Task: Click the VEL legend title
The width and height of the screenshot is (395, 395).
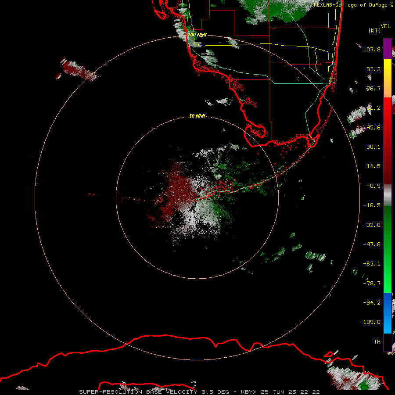Action: 385,26
